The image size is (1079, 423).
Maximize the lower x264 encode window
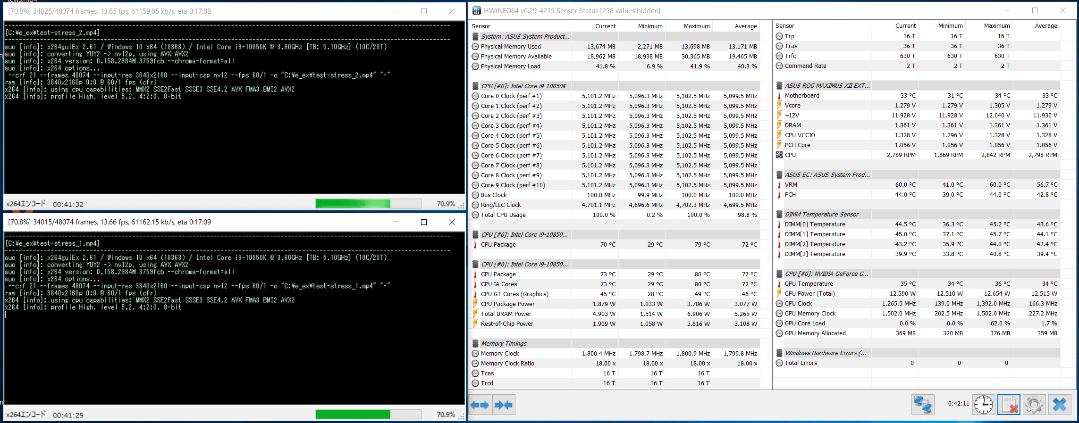pyautogui.click(x=424, y=222)
